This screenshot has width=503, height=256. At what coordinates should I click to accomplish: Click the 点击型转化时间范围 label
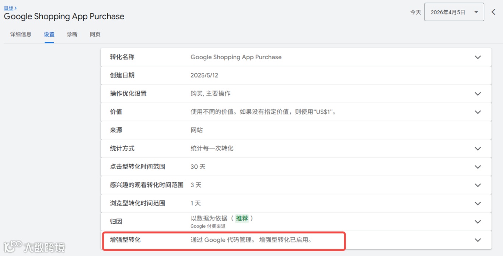137,167
